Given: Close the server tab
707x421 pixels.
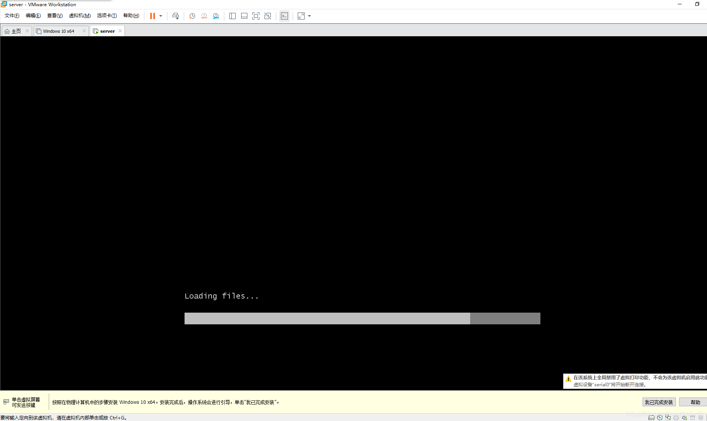Looking at the screenshot, I should 120,31.
